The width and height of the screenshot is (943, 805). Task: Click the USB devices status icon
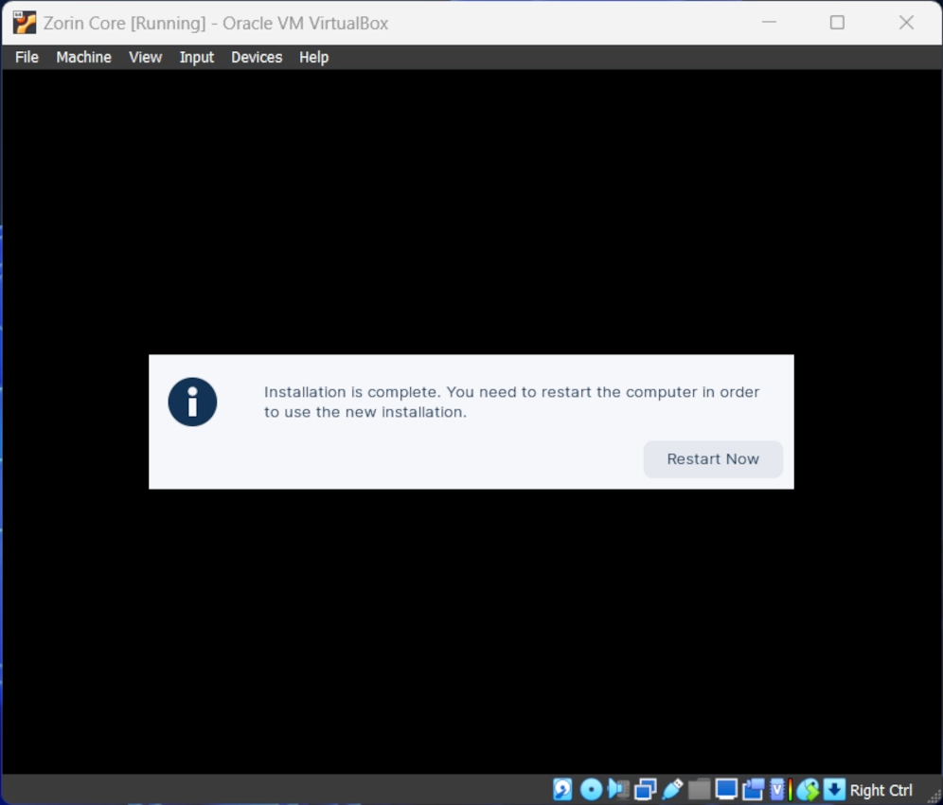click(x=672, y=789)
